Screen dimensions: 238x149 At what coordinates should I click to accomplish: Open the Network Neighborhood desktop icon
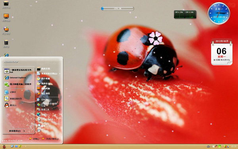6,31
